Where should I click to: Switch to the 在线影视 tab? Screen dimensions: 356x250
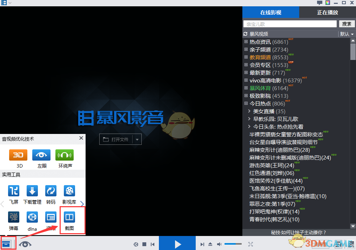tap(270, 12)
